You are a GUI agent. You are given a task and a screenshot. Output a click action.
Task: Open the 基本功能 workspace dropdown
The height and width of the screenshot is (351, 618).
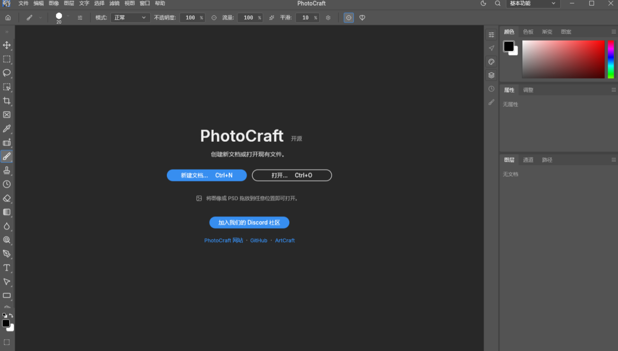(533, 4)
